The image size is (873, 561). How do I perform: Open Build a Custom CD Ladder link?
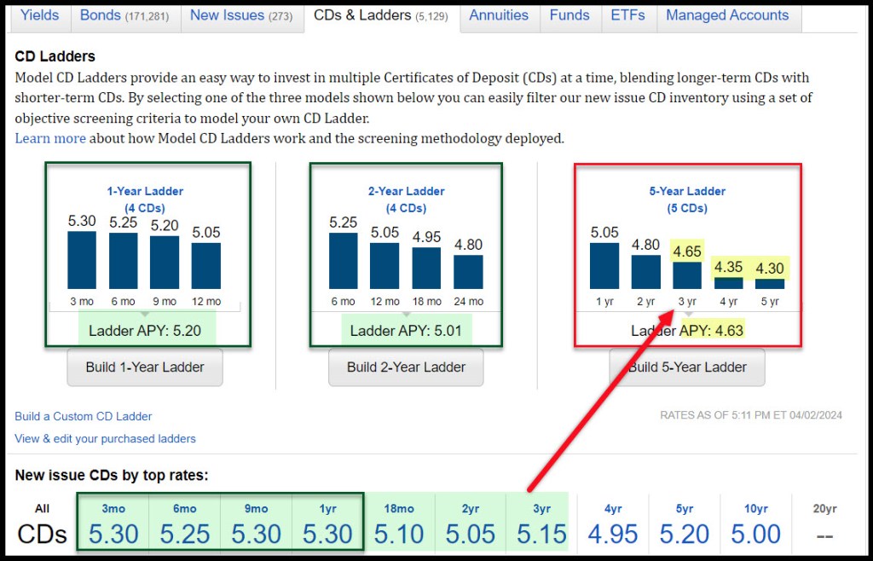(84, 416)
